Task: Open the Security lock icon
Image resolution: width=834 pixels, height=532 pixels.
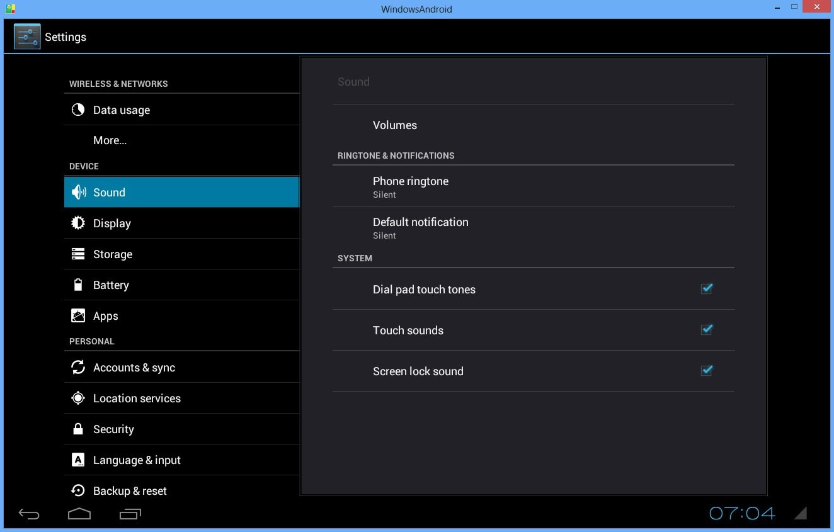Action: tap(77, 429)
